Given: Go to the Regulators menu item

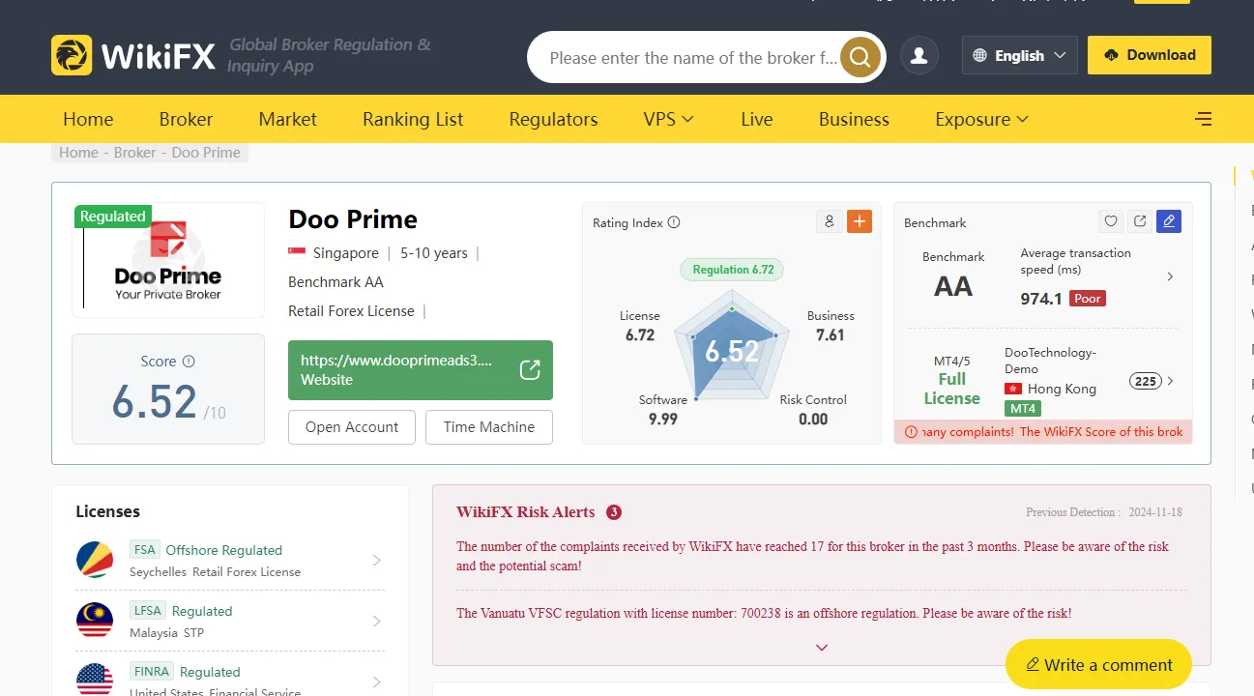Looking at the screenshot, I should tap(553, 120).
